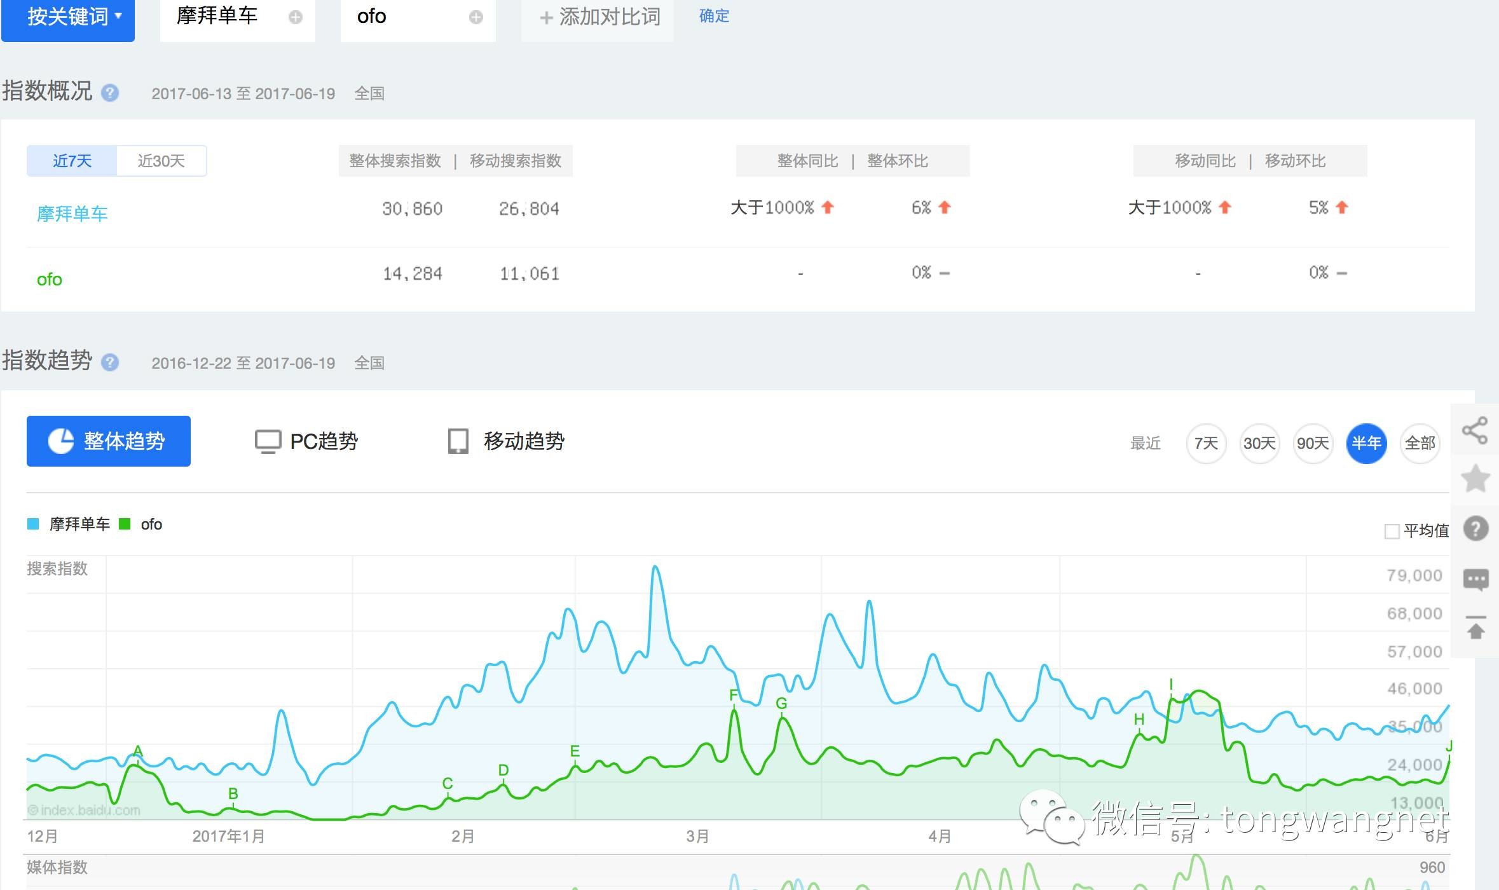
Task: Click news marker C on chart
Action: coord(448,784)
